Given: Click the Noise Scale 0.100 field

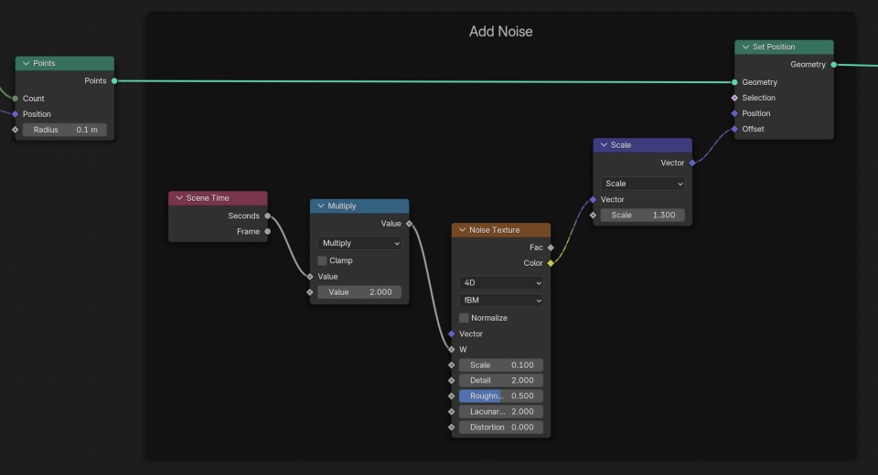Looking at the screenshot, I should tap(501, 364).
